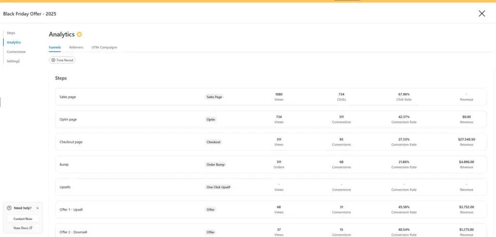Switch to the Funnels tab
Viewport: 496px width, 237px height.
click(55, 47)
